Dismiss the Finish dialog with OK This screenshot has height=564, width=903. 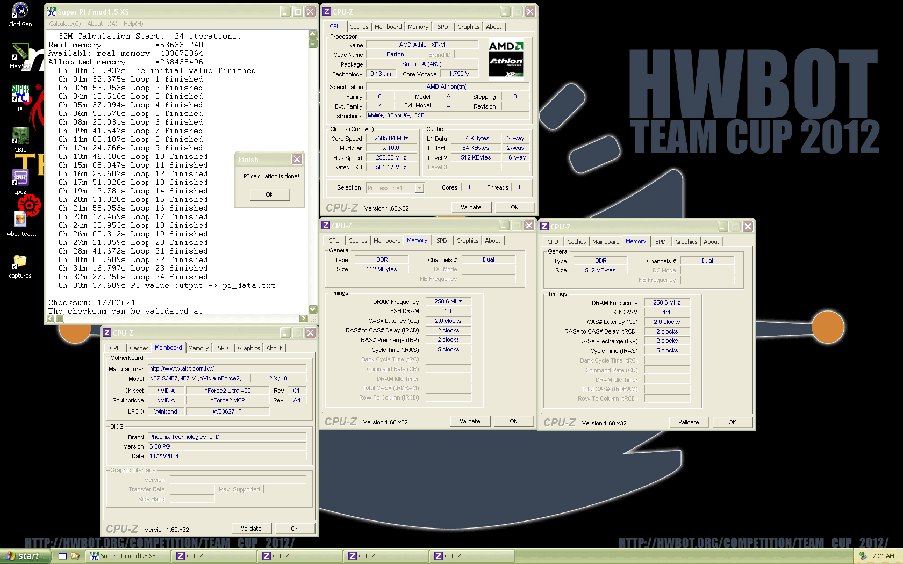pos(270,194)
